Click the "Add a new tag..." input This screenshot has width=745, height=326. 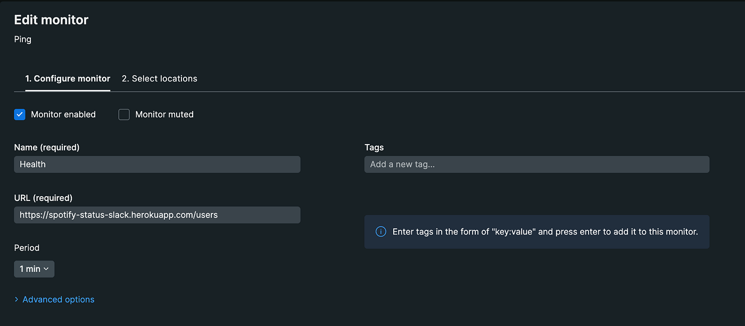536,164
